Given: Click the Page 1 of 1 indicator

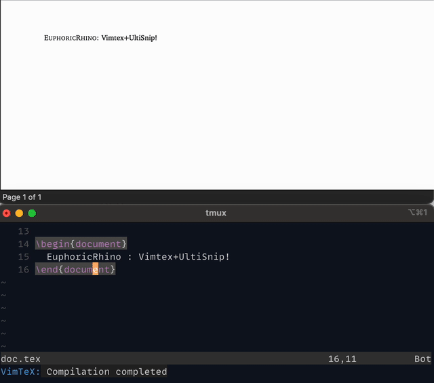Looking at the screenshot, I should click(x=22, y=197).
